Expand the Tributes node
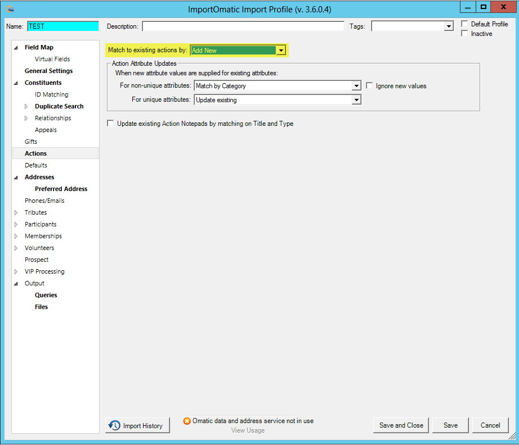This screenshot has width=519, height=445. [x=16, y=213]
